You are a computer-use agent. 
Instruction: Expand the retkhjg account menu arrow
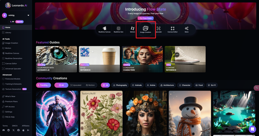point(28,15)
